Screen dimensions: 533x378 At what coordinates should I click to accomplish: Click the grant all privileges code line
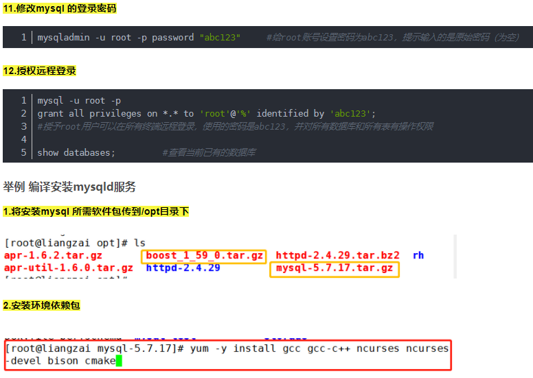coord(206,113)
